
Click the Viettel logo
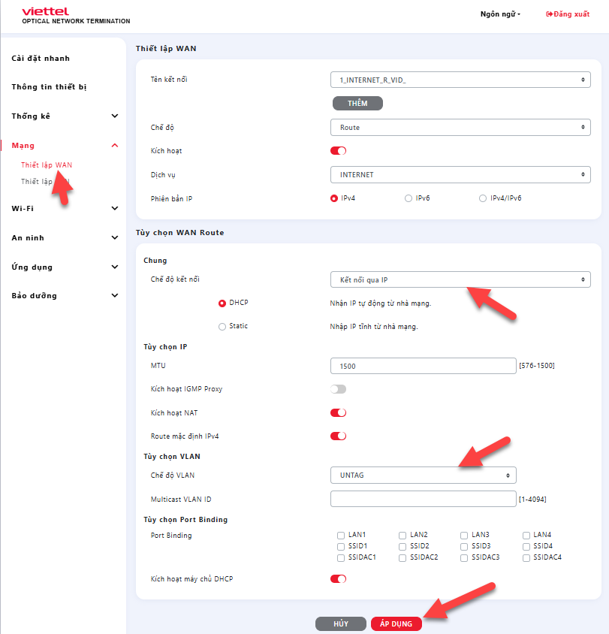pos(45,12)
